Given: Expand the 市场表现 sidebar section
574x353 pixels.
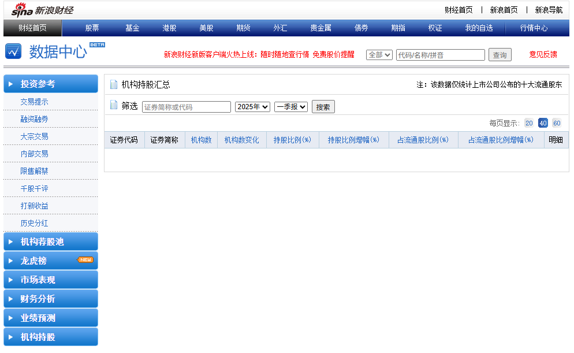Looking at the screenshot, I should [51, 280].
